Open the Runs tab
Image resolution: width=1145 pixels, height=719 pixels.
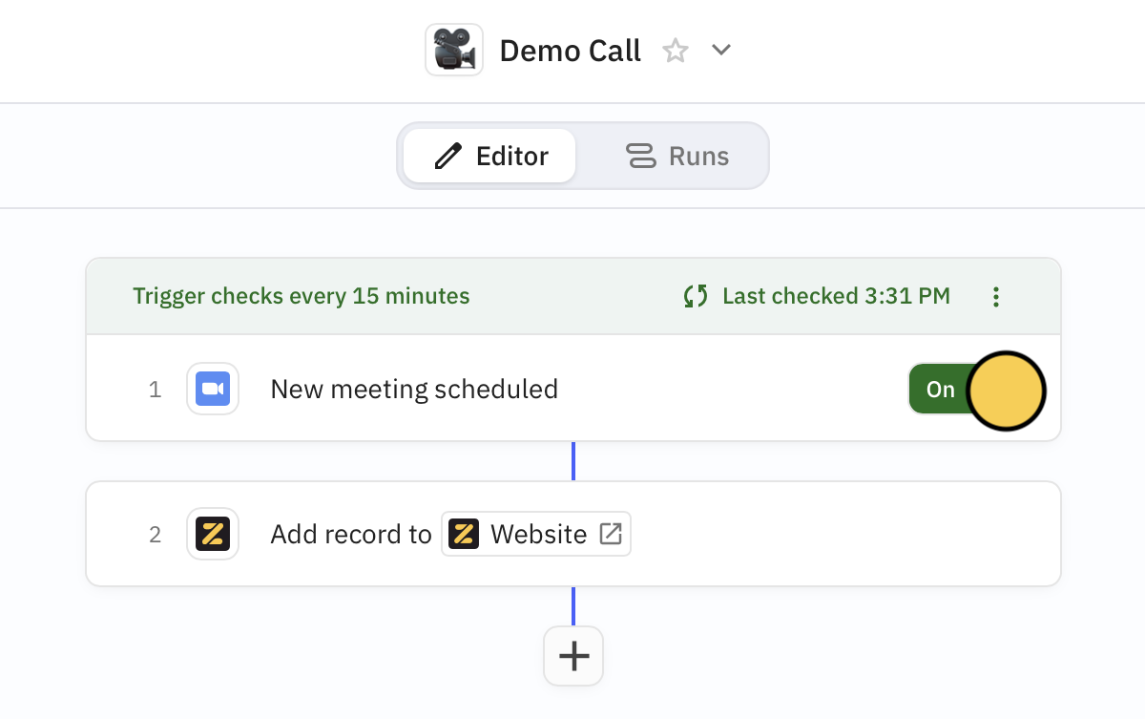[x=677, y=156]
